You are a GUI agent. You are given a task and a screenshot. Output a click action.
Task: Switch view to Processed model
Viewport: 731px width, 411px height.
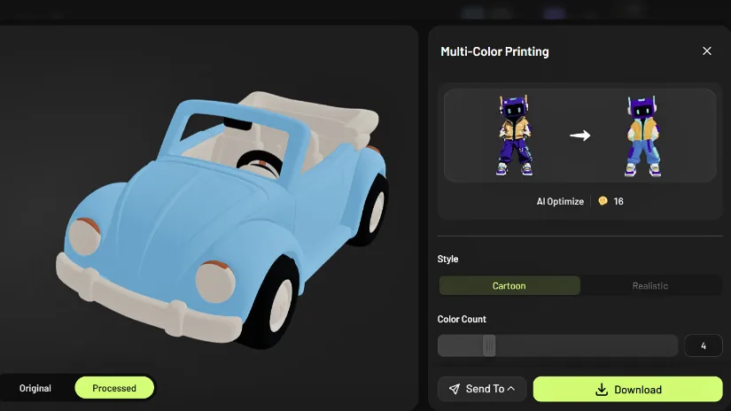114,388
